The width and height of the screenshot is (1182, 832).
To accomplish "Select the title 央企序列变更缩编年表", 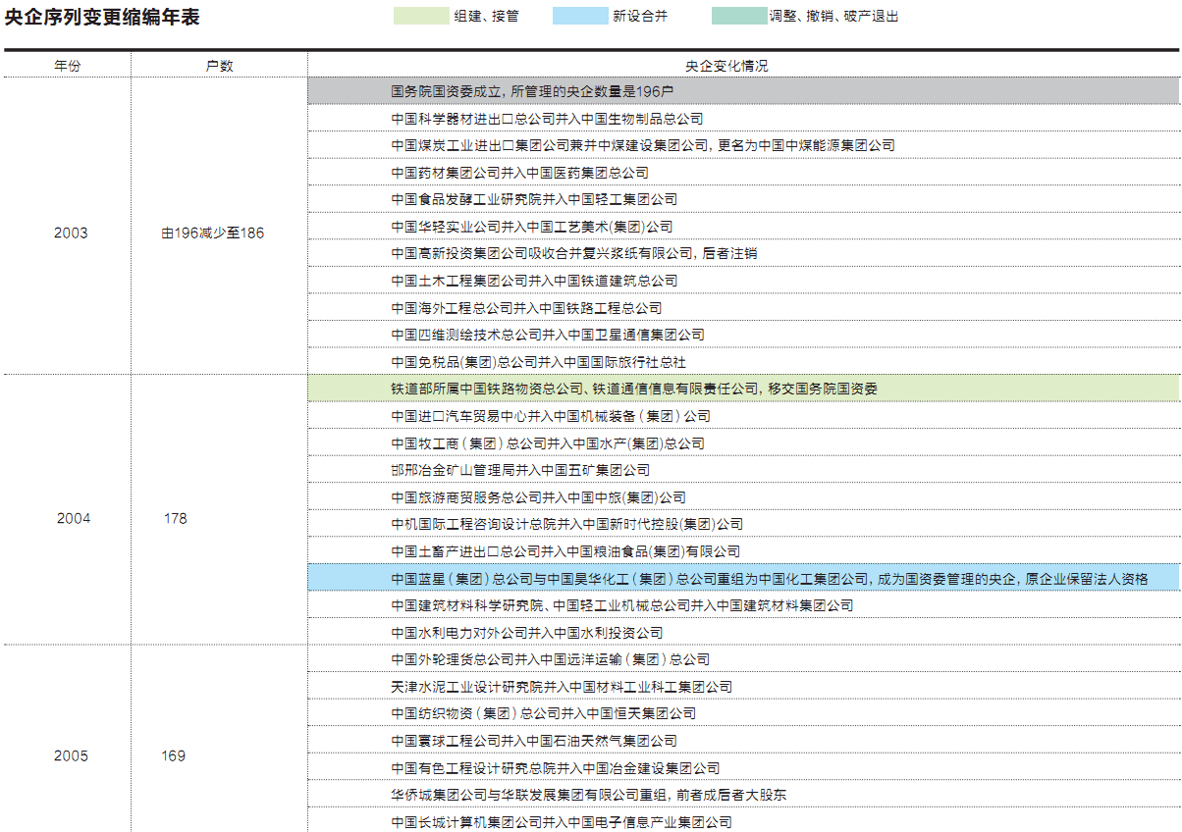I will pos(102,18).
